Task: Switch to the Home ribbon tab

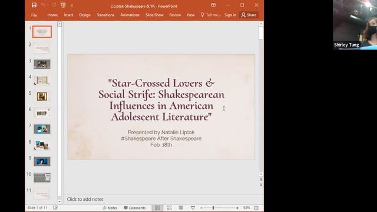Action: coord(52,15)
